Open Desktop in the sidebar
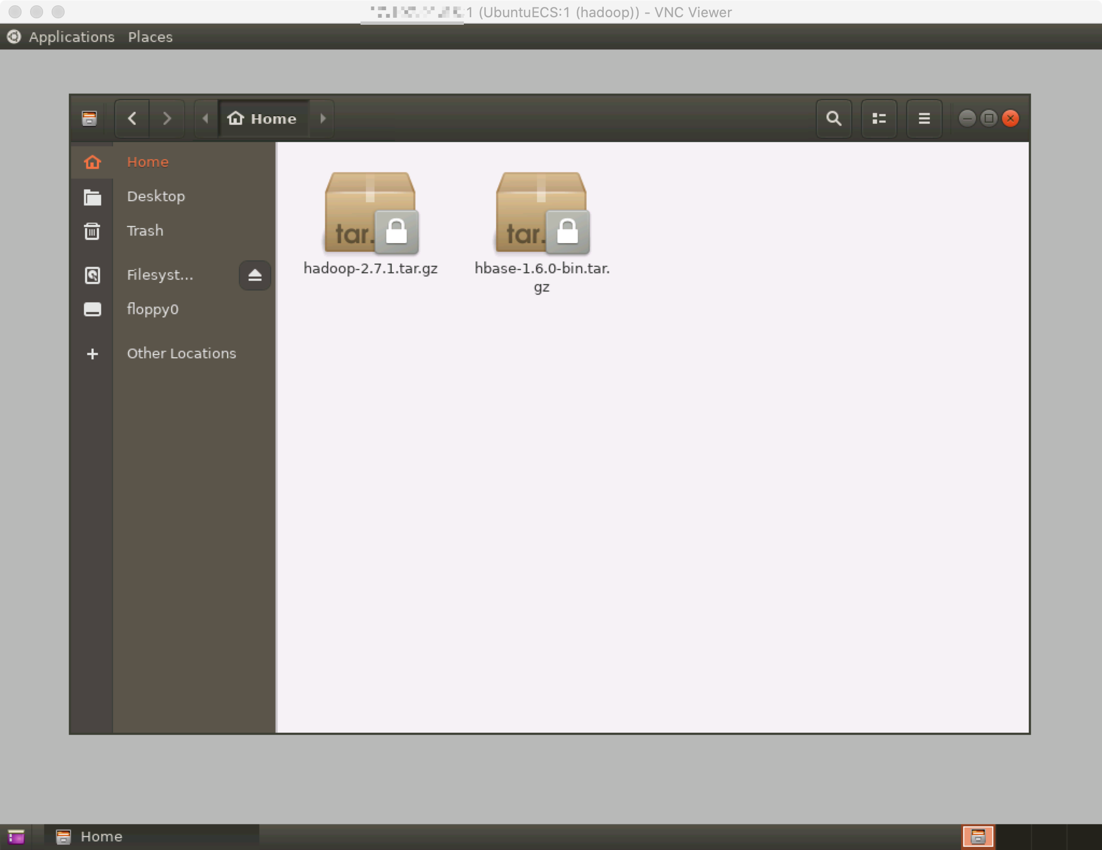This screenshot has height=850, width=1102. point(156,196)
